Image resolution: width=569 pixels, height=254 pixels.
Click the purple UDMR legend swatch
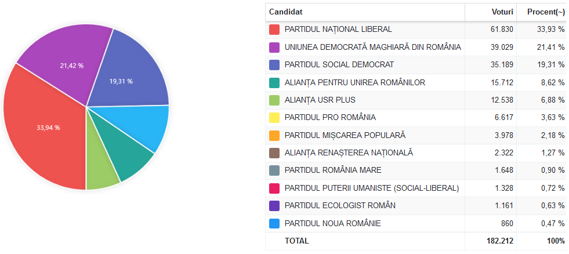pos(274,47)
